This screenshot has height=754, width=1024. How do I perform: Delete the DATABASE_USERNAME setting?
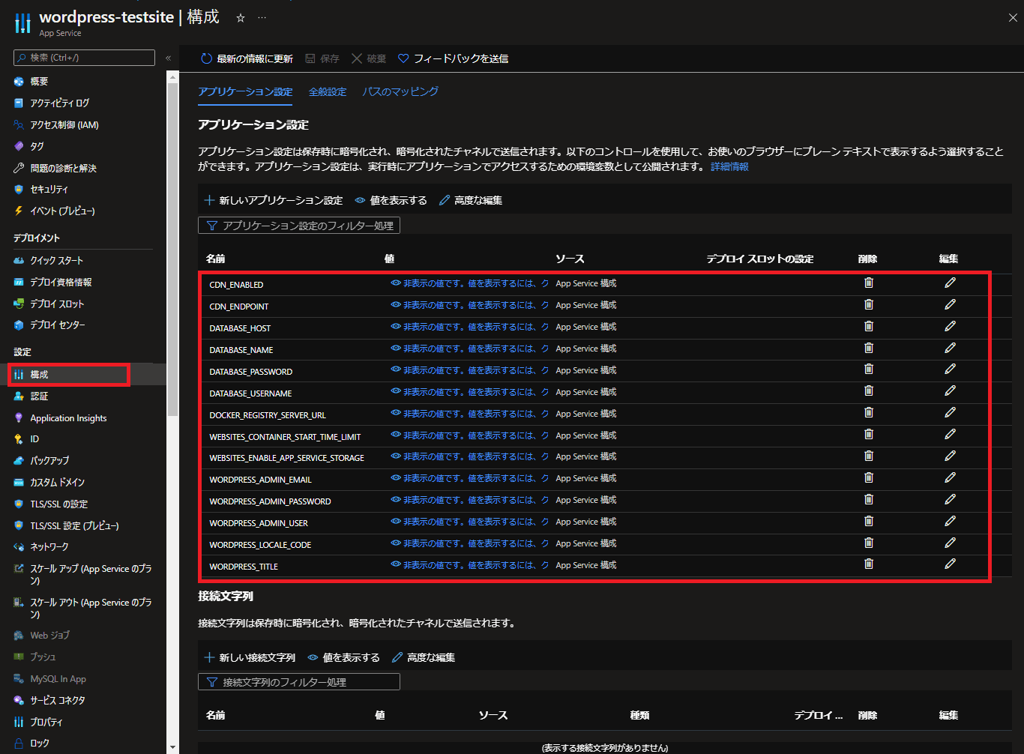[869, 391]
